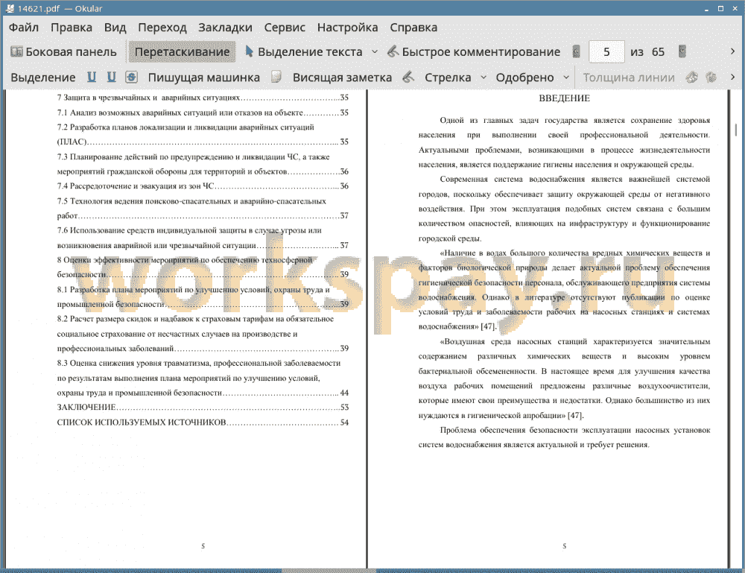Toggle Быстрое комментирование annotation toolbar
Image resolution: width=745 pixels, height=573 pixels.
coord(474,52)
